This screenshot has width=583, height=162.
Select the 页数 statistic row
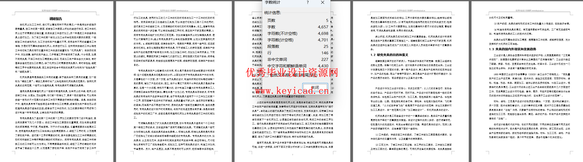click(297, 20)
